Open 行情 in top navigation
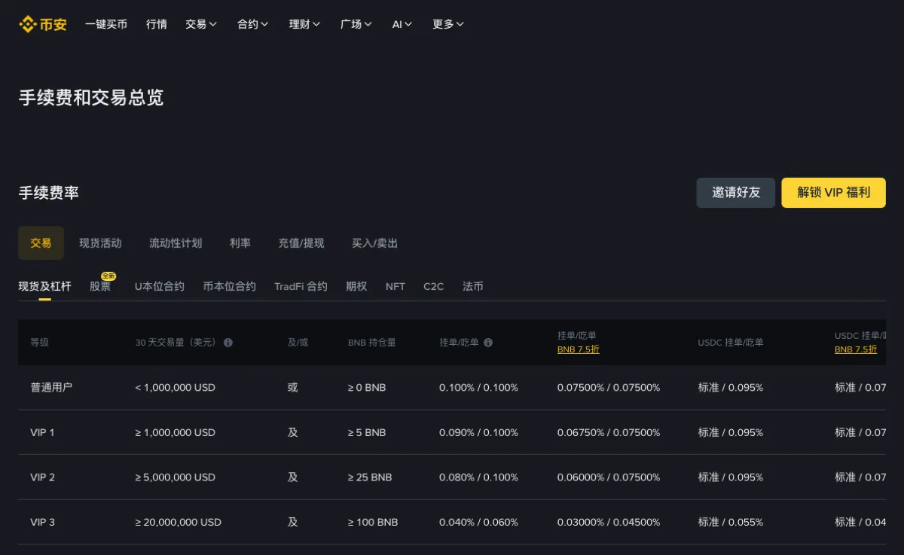 pos(157,24)
